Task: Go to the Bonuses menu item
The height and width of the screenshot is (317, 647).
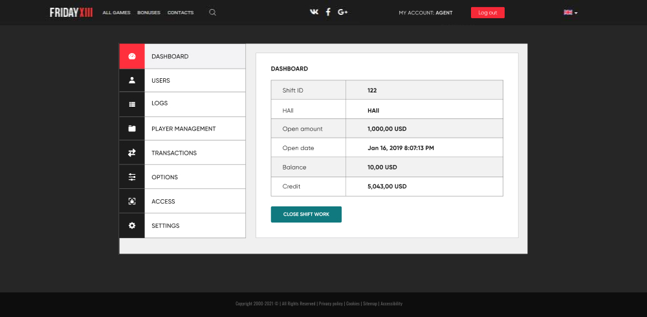Action: point(149,13)
